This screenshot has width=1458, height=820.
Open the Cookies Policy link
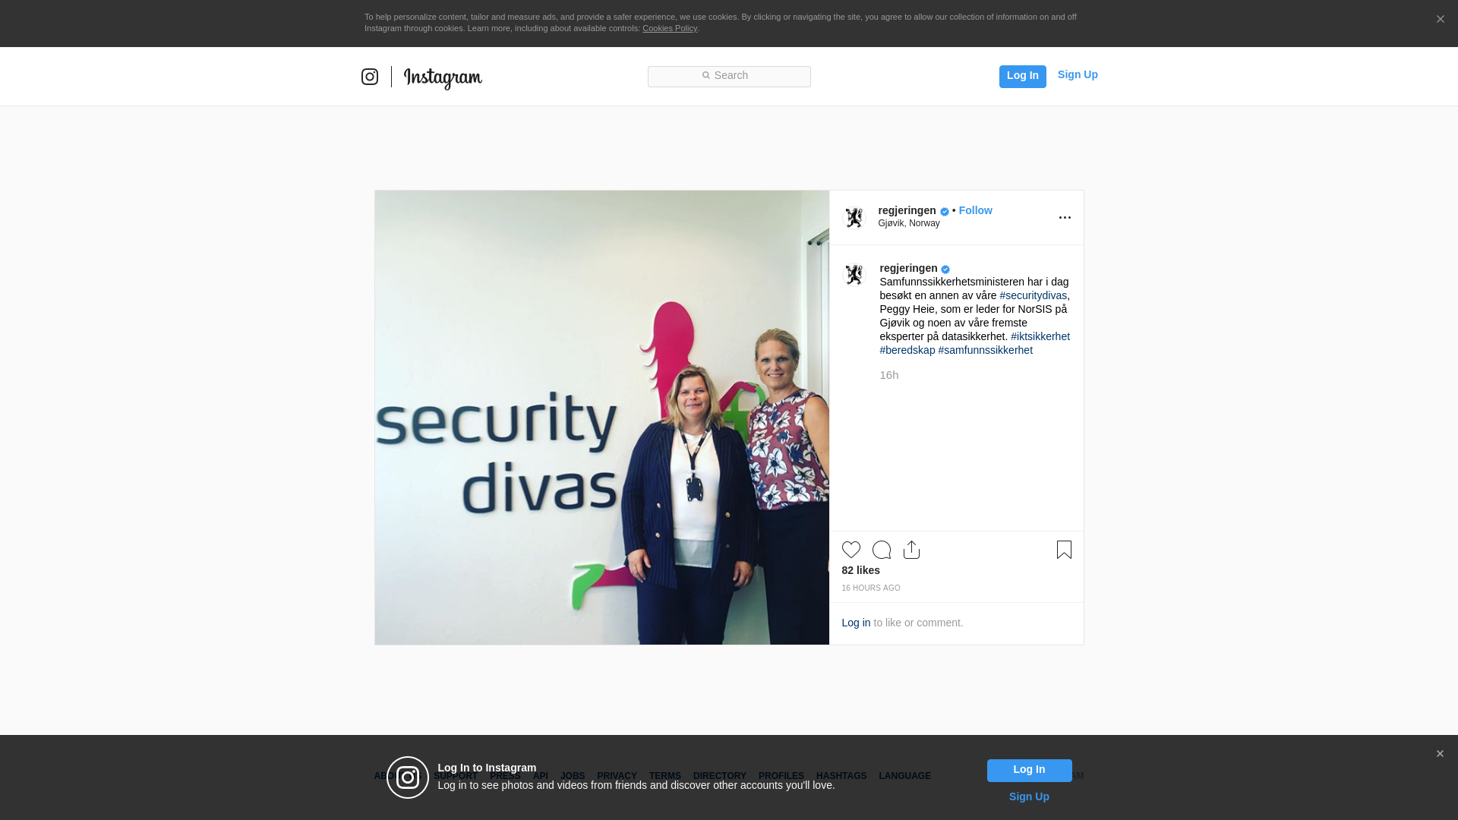pyautogui.click(x=670, y=28)
